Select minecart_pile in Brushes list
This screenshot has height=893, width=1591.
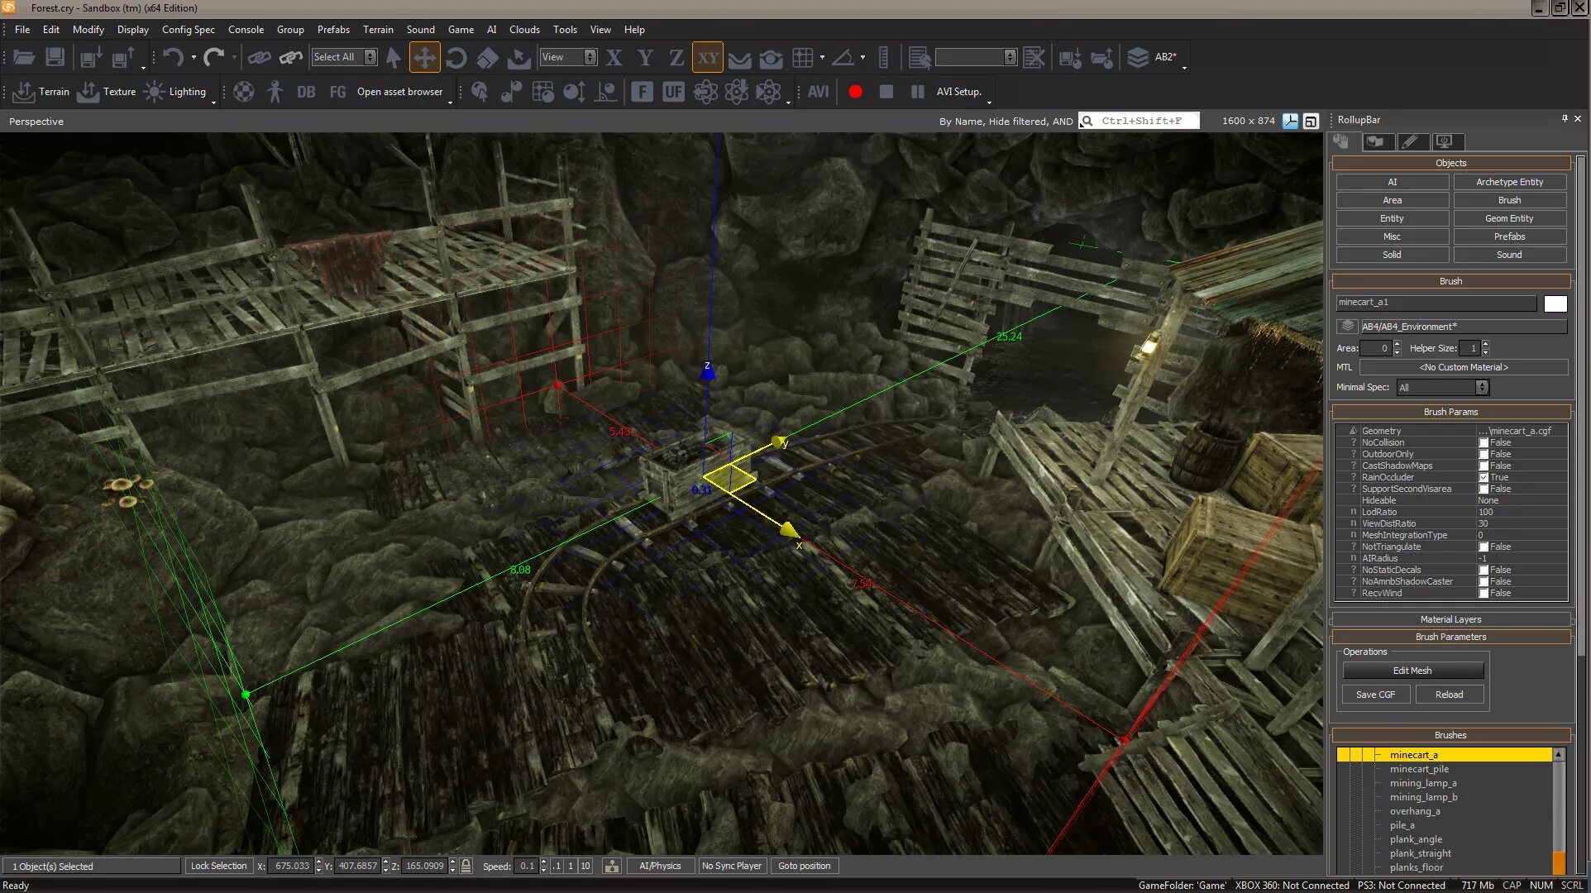(x=1419, y=769)
